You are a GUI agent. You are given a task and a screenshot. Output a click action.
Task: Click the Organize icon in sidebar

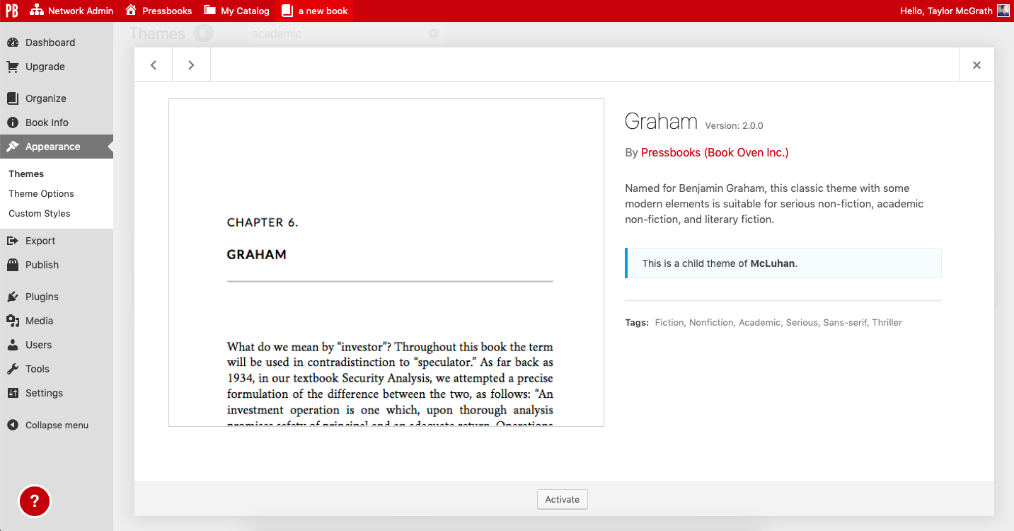[13, 98]
